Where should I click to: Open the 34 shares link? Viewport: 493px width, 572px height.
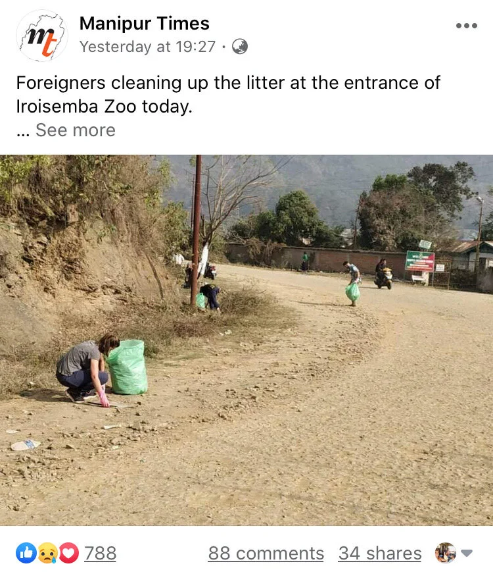click(380, 553)
